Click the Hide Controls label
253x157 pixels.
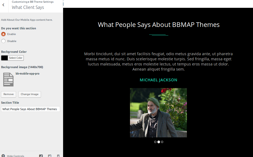point(16,156)
